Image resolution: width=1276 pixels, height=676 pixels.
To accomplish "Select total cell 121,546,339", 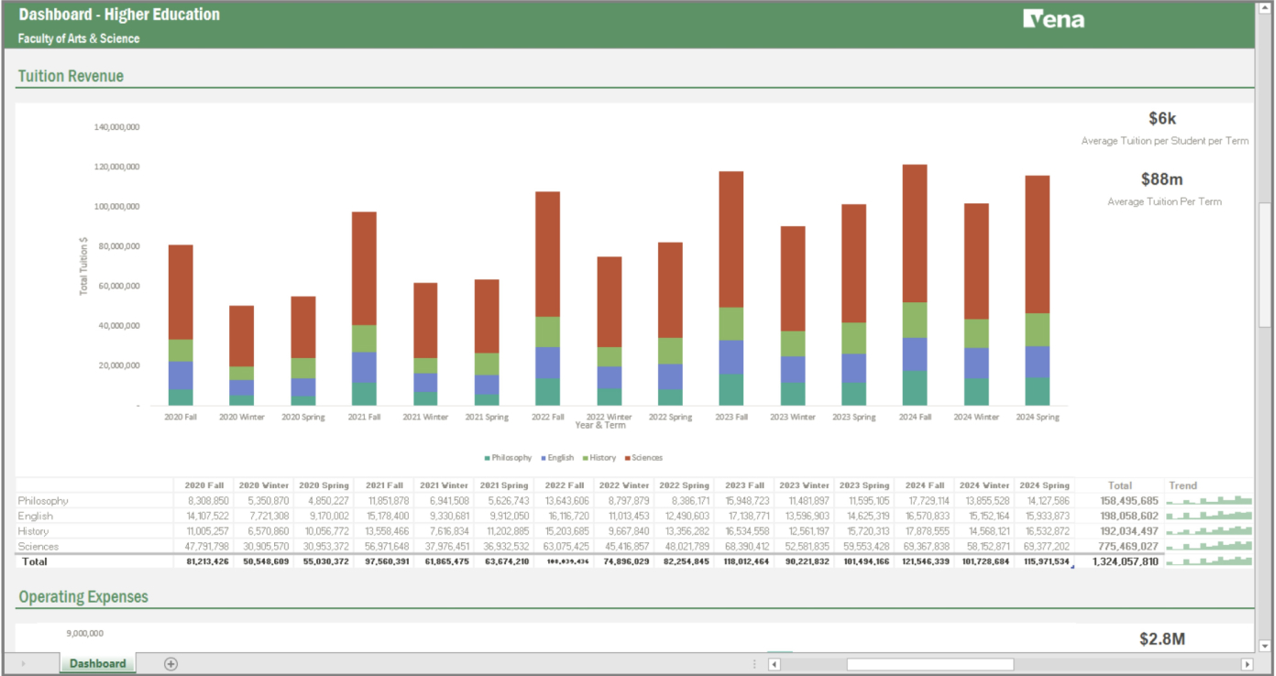I will click(924, 562).
